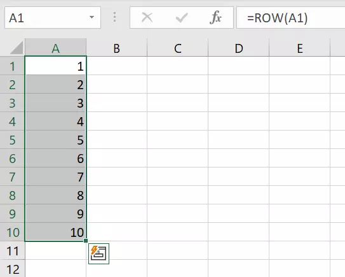Click cell A6 containing 6
345x277 pixels.
point(56,159)
